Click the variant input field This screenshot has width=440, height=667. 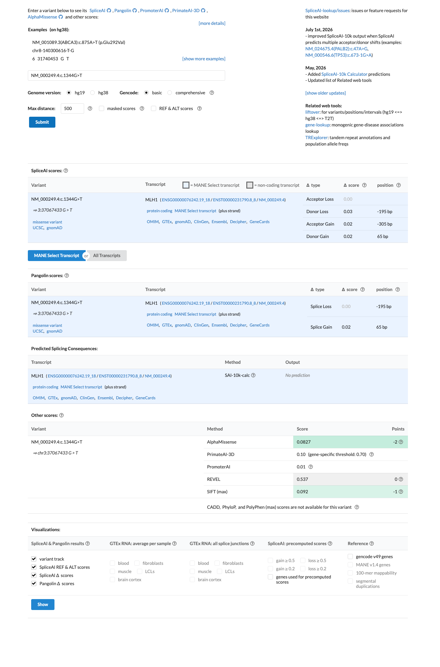[126, 75]
